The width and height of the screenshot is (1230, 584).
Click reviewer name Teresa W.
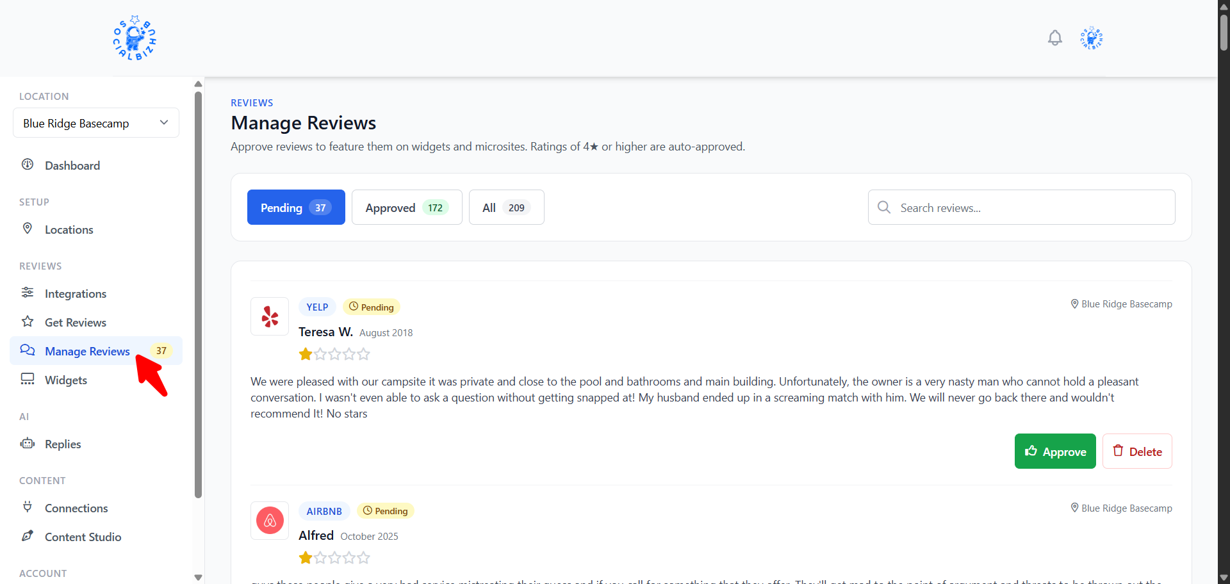(x=325, y=332)
